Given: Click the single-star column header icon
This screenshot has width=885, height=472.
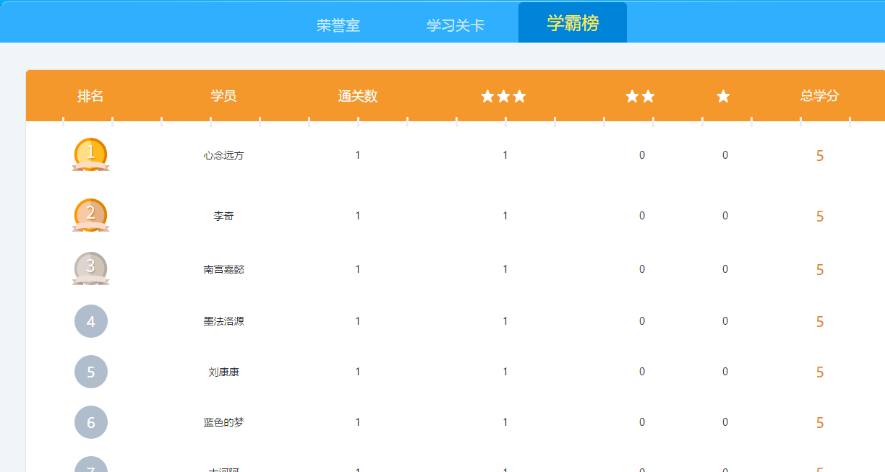Looking at the screenshot, I should (x=723, y=97).
